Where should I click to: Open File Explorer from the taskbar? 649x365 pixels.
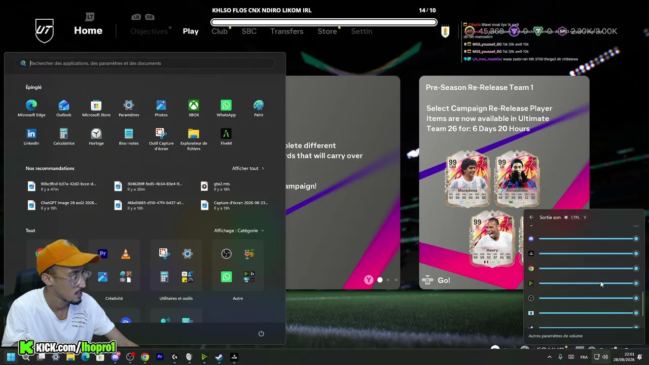point(70,357)
